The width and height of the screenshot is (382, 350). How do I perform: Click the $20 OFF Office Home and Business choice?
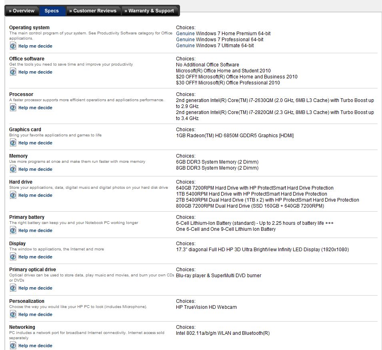[x=237, y=77]
